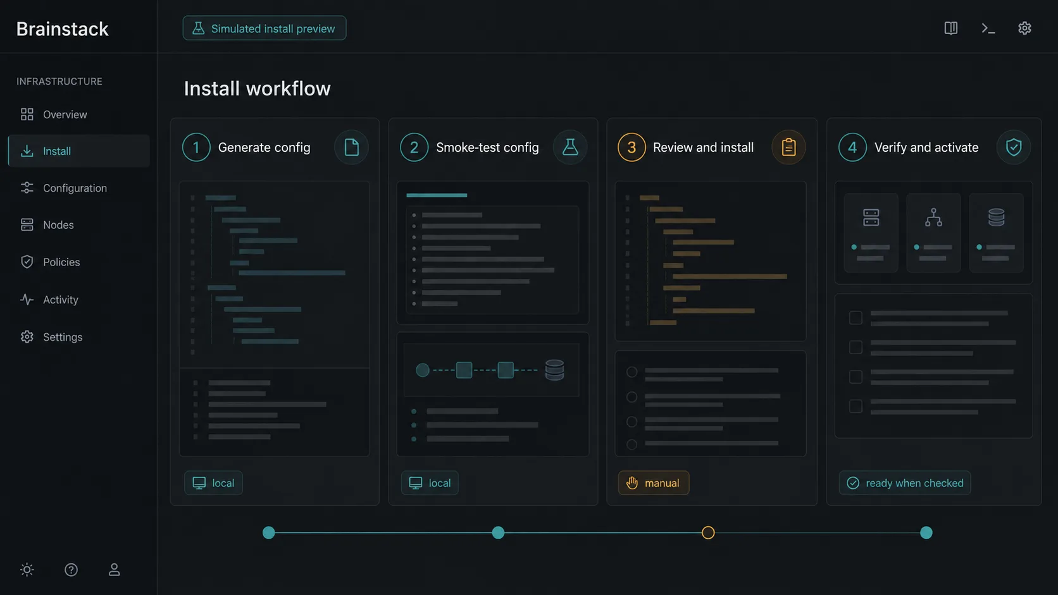Select the first radio option in Review card
1058x595 pixels.
click(632, 372)
